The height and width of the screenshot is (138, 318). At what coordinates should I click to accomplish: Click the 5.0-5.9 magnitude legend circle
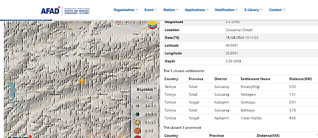138,123
